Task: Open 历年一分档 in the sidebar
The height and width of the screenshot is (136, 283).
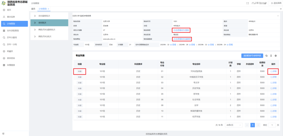Action: point(14,44)
